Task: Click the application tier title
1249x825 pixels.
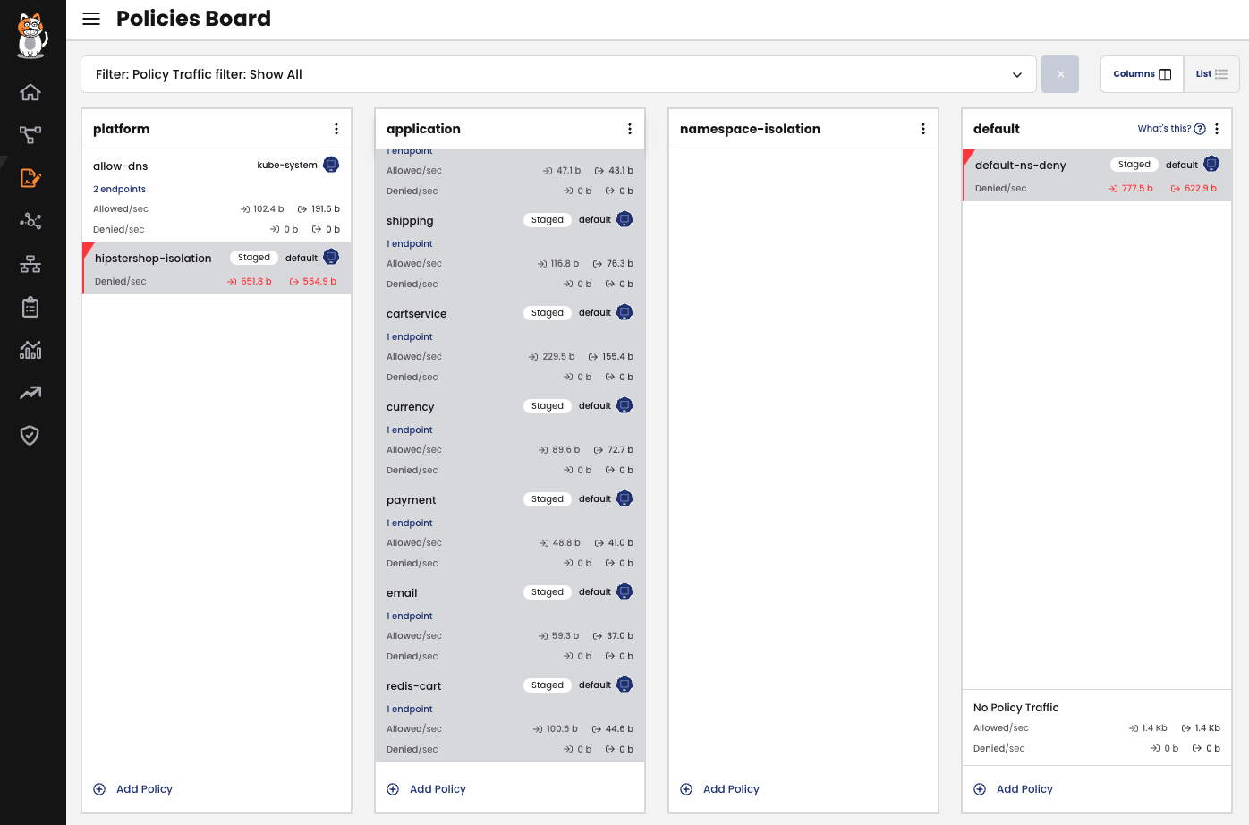Action: click(423, 129)
